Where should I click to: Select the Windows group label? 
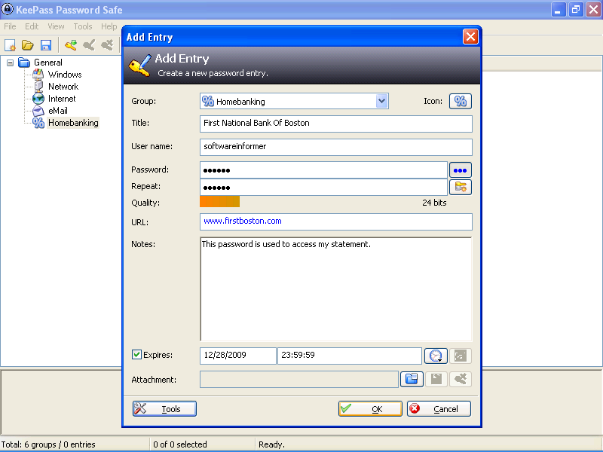point(65,74)
